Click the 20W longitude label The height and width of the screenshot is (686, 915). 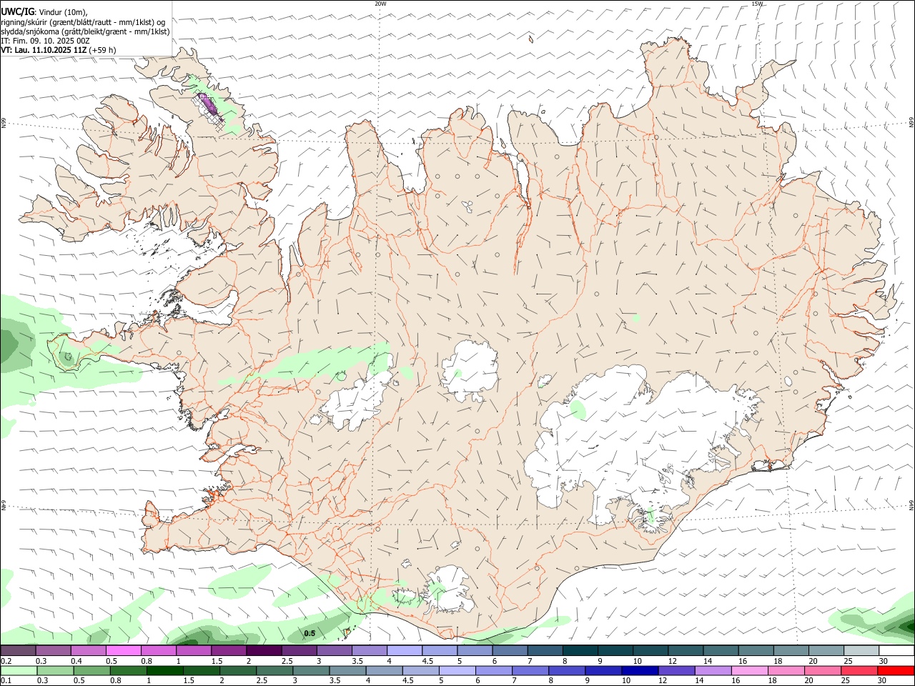(x=380, y=4)
